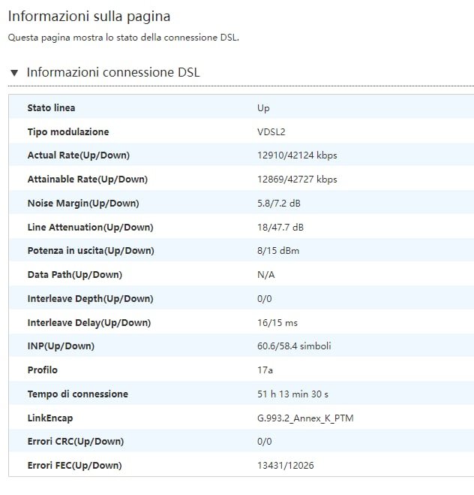The height and width of the screenshot is (495, 474).
Task: Click the Attainable Rate(Up/Down) label
Action: [88, 180]
